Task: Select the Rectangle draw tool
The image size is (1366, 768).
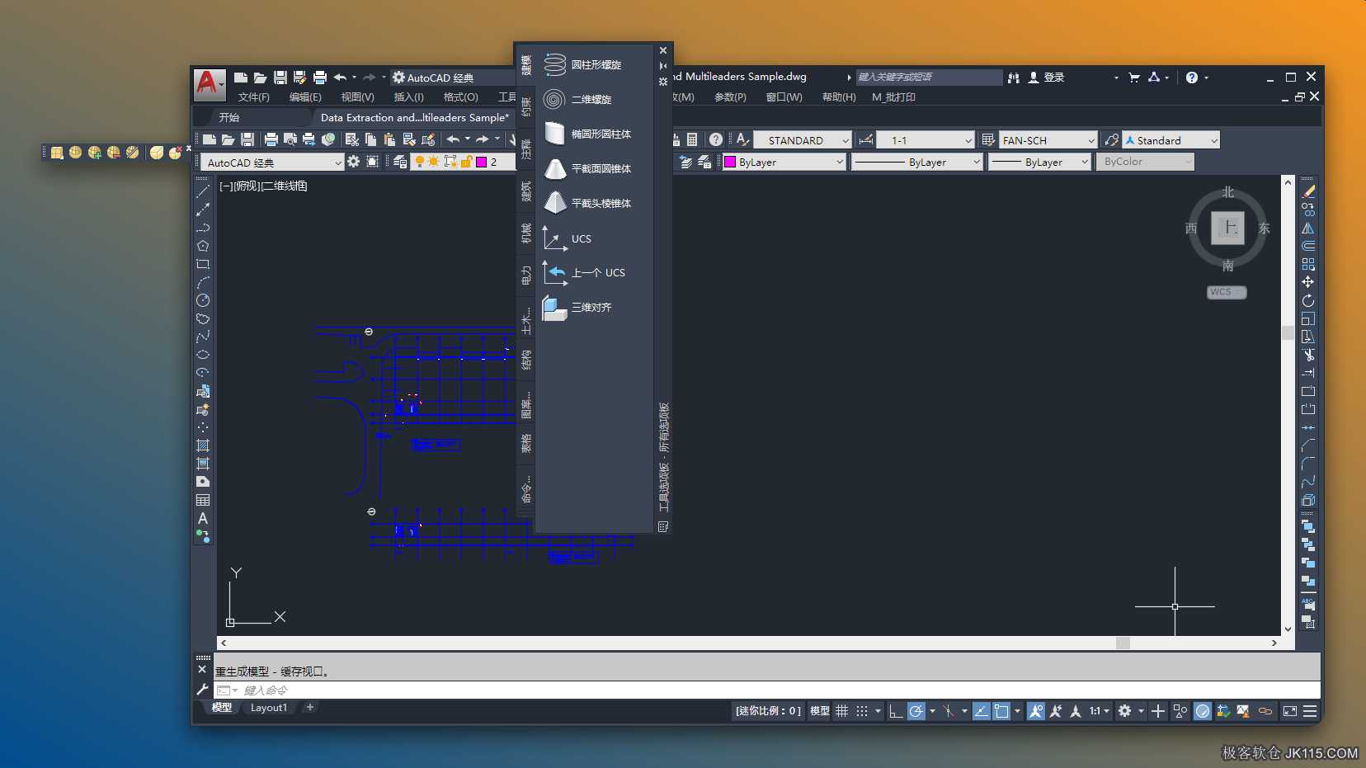Action: tap(203, 264)
